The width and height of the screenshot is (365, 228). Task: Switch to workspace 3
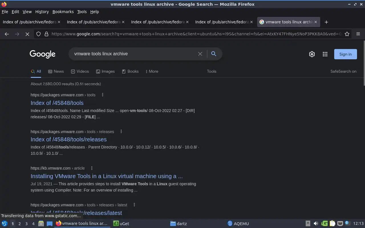click(26, 224)
